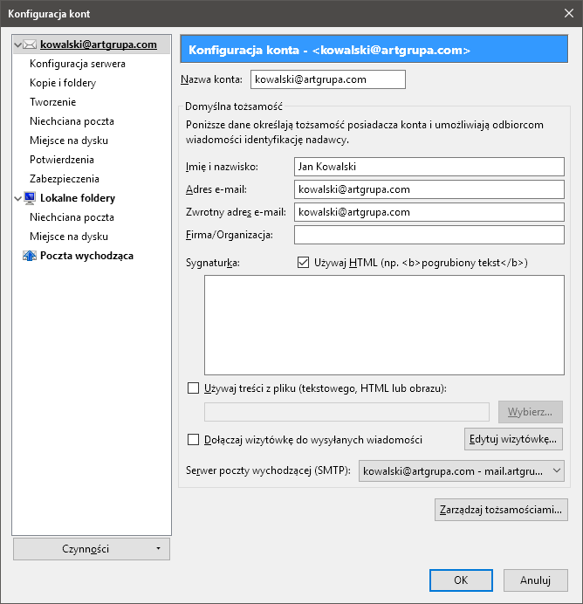Select the Lokalne foldery label
The height and width of the screenshot is (604, 583).
point(78,198)
